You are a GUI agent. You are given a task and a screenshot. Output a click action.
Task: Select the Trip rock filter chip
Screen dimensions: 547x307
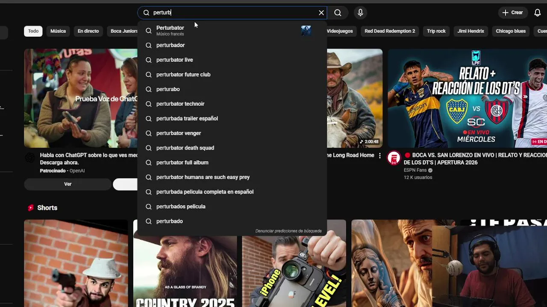[436, 31]
